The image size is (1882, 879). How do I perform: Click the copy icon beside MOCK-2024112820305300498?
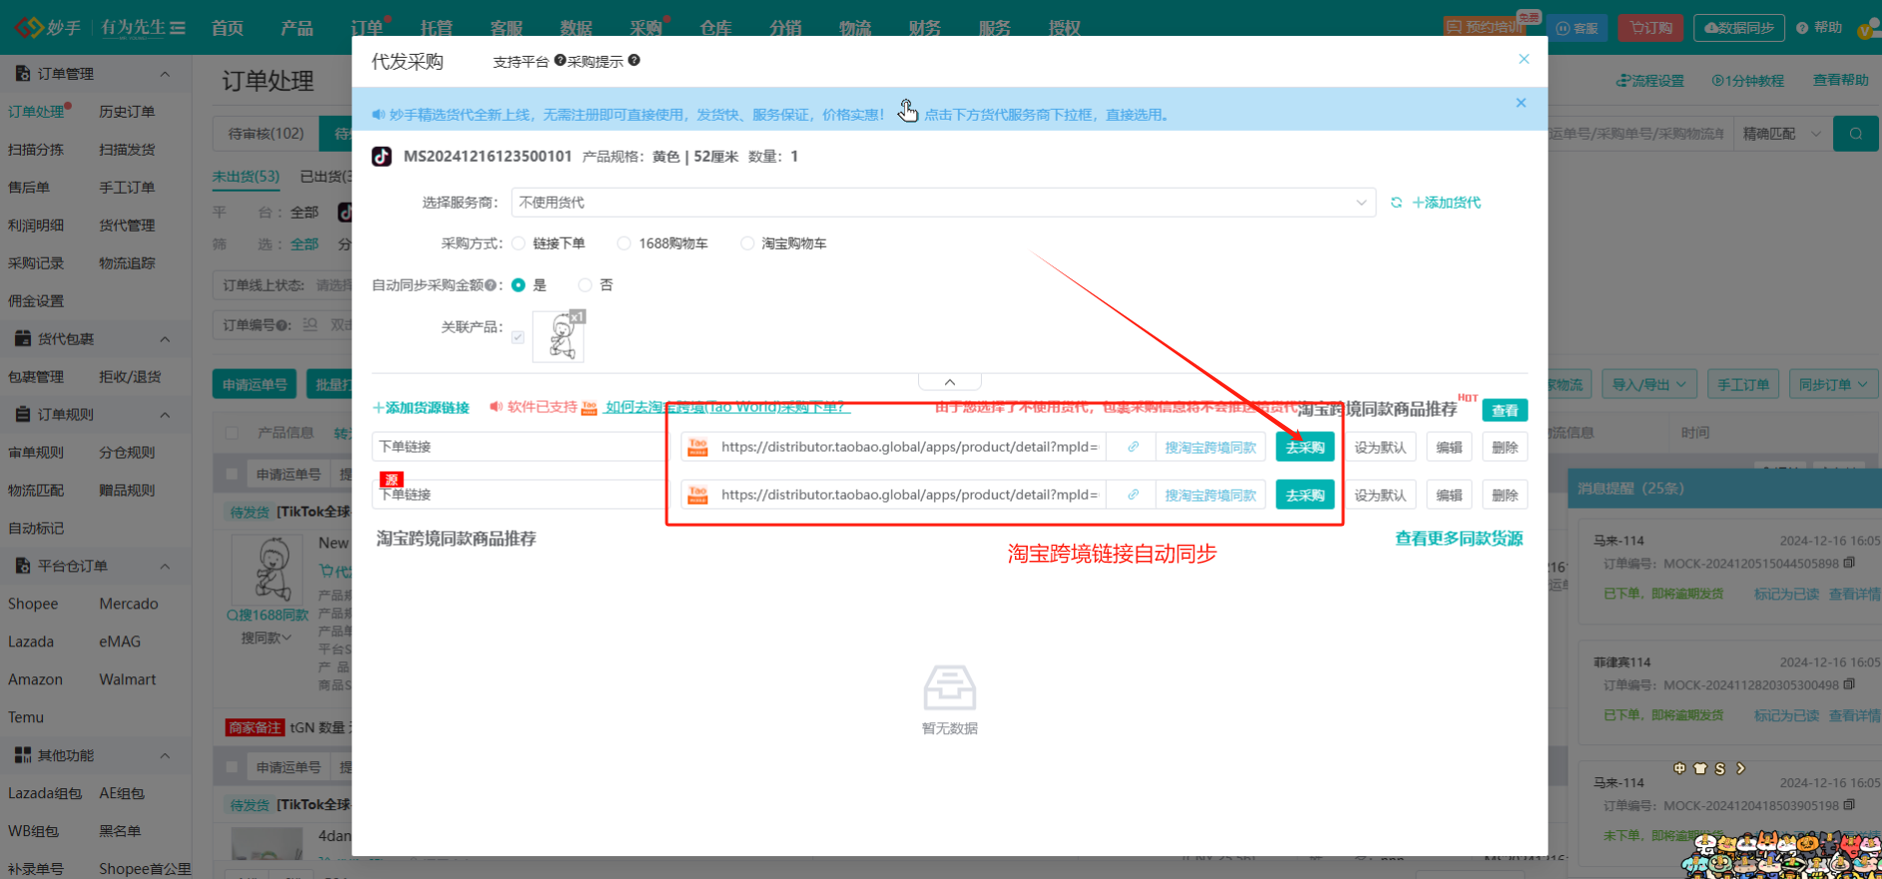click(1849, 684)
